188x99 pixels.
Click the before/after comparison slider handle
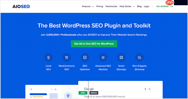coord(88,89)
